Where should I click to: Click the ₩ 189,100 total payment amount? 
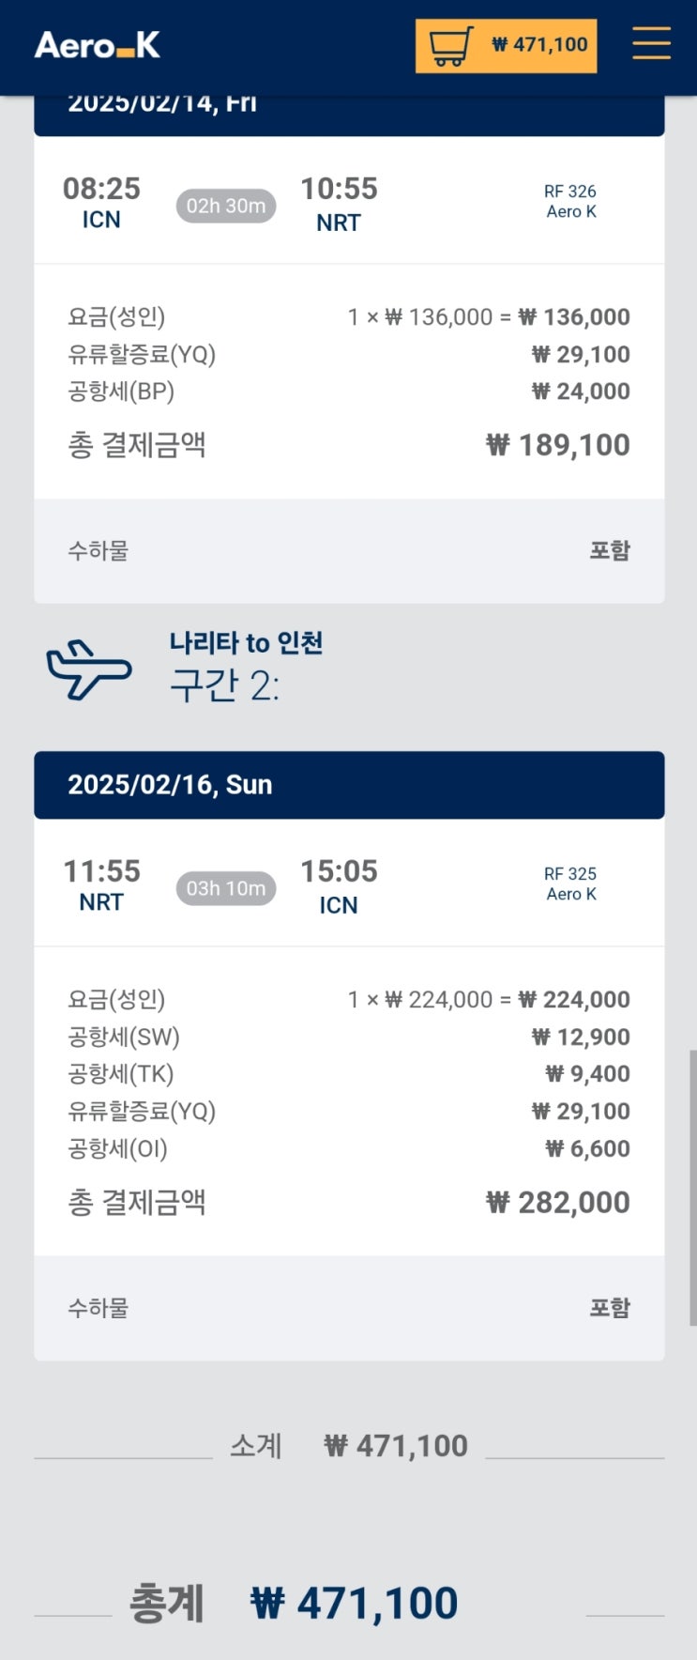coord(558,445)
